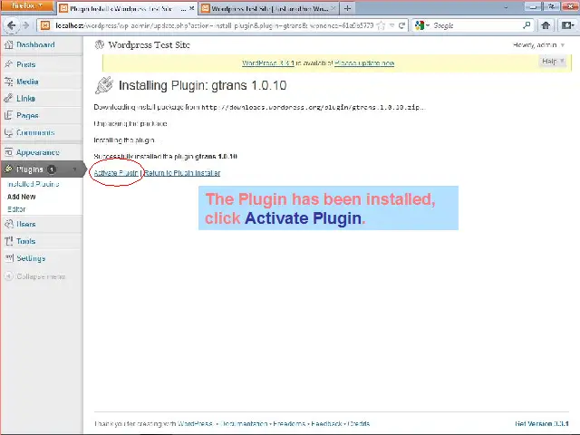Click the Settings icon in sidebar

pyautogui.click(x=8, y=258)
